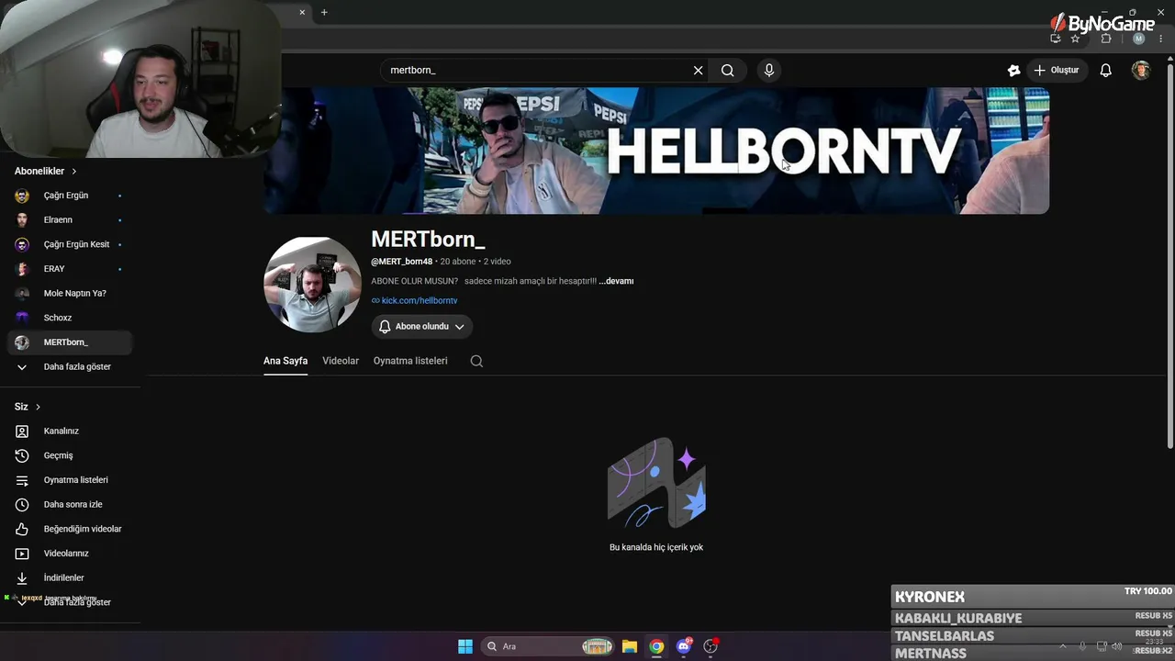Switch to the Videolar tab
The width and height of the screenshot is (1175, 661).
pyautogui.click(x=341, y=361)
